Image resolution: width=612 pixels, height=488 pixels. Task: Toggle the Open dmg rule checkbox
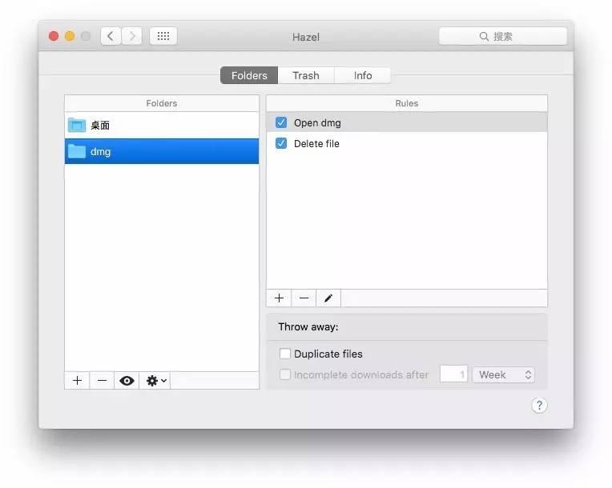[x=281, y=122]
